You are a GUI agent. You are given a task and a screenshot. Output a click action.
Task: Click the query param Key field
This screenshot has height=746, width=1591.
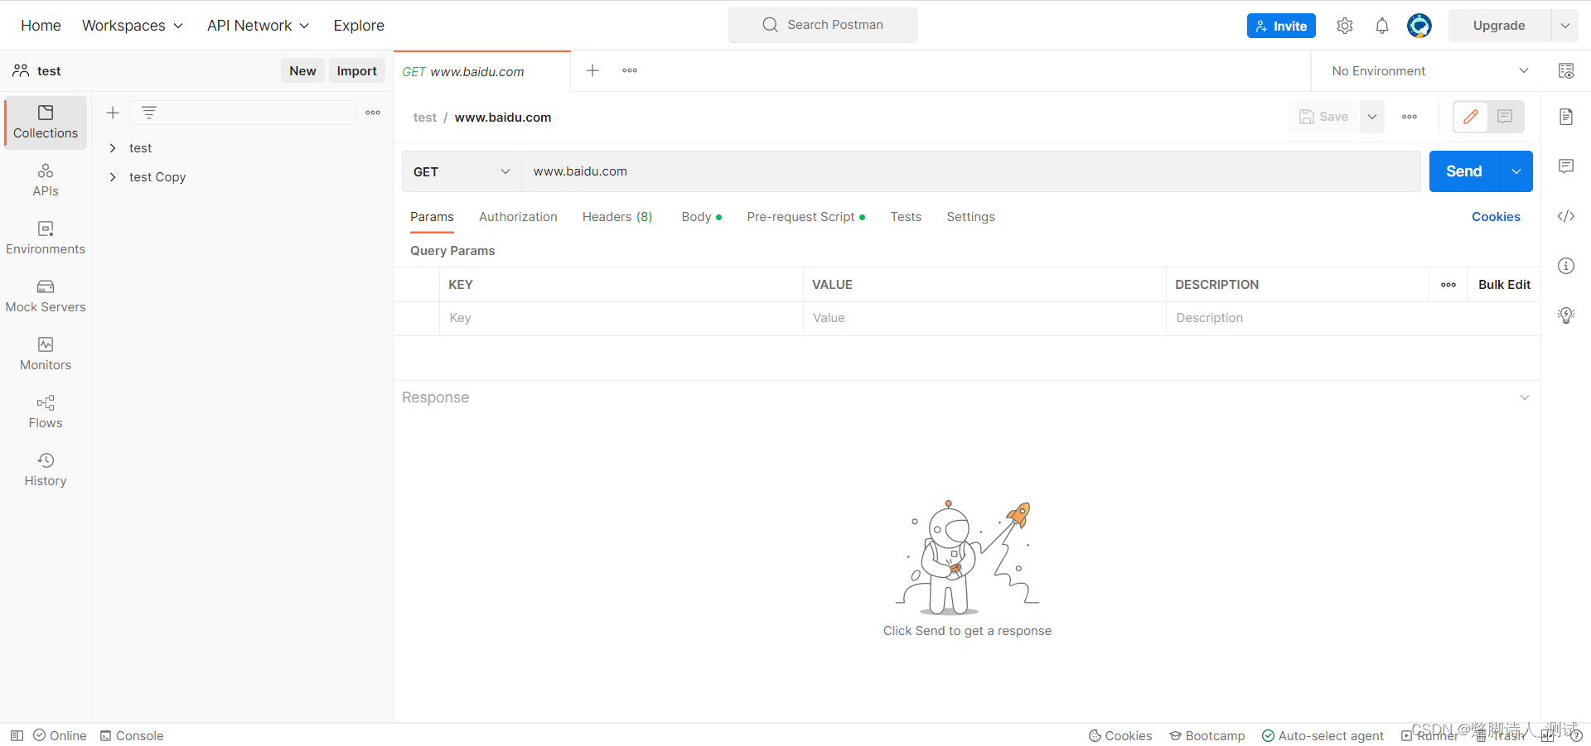pyautogui.click(x=621, y=318)
